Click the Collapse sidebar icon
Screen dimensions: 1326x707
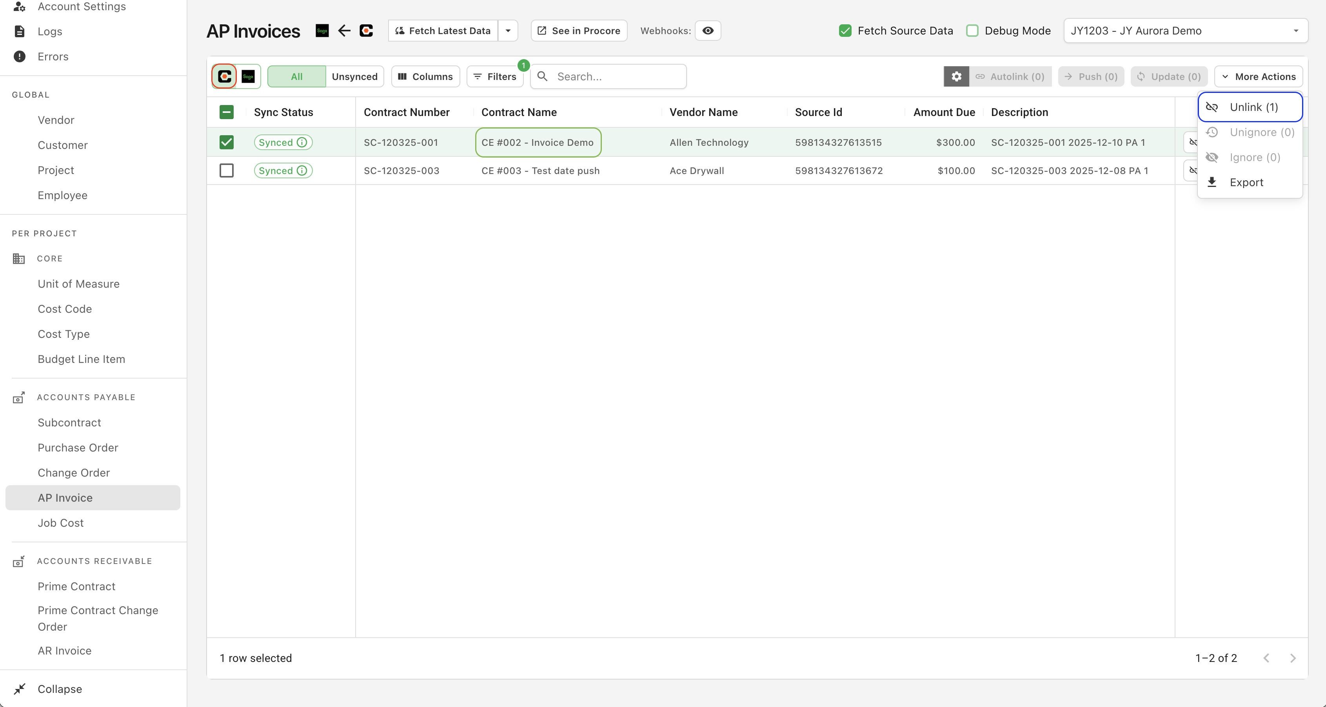click(20, 689)
